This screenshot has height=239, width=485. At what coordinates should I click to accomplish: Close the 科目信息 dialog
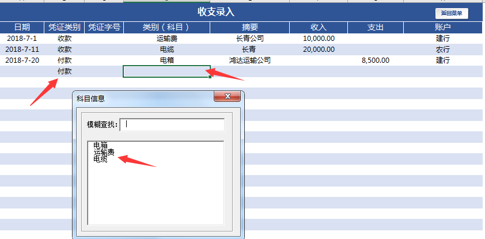tap(228, 96)
